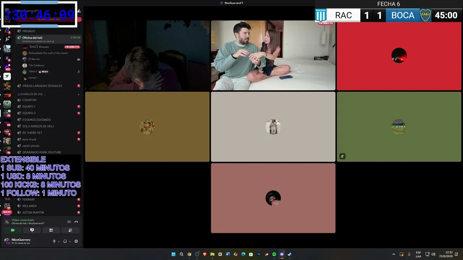Create a channel in CANALES DE VOZ
The width and height of the screenshot is (463, 260).
tap(78, 95)
